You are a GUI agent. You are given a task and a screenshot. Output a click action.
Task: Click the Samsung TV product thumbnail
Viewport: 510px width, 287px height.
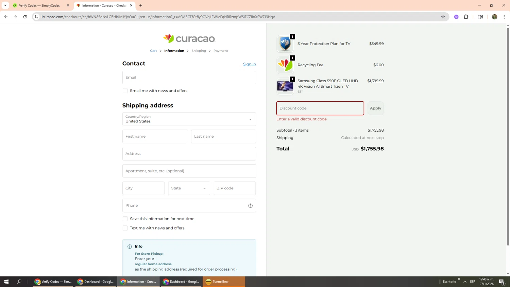tap(285, 86)
